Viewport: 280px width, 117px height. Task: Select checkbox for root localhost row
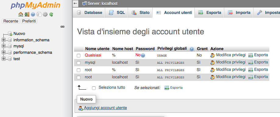(79, 77)
